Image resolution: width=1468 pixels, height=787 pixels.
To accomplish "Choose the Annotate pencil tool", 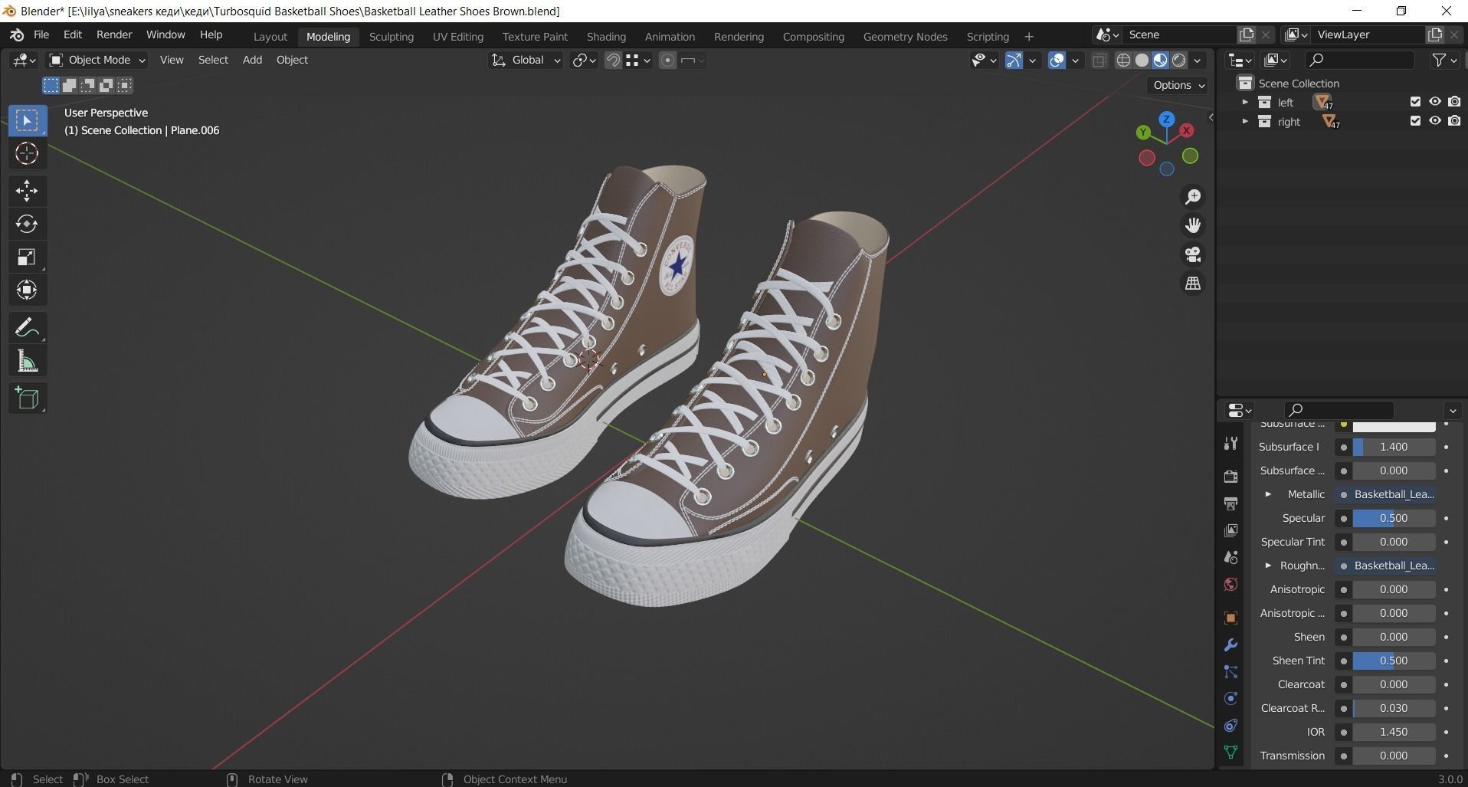I will point(27,328).
